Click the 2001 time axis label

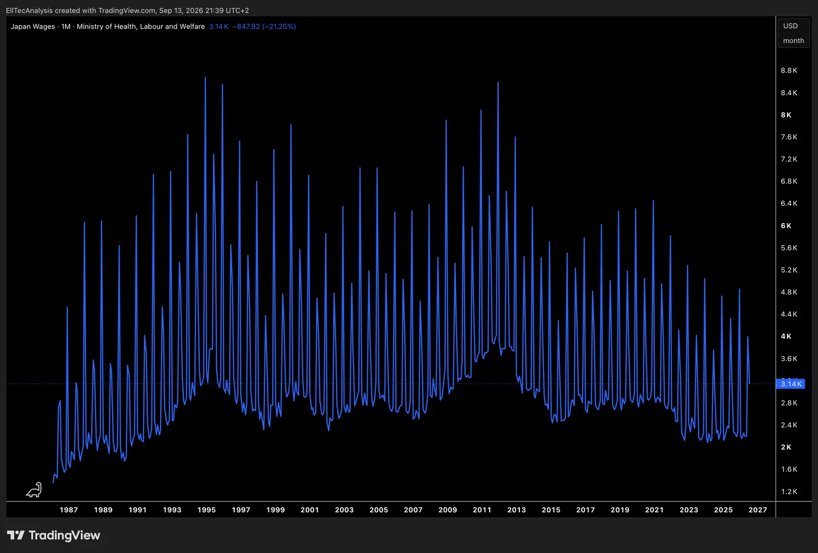pos(310,510)
